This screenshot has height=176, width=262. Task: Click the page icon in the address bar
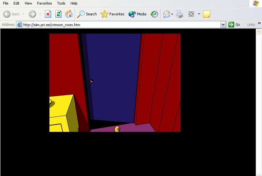click(x=20, y=25)
